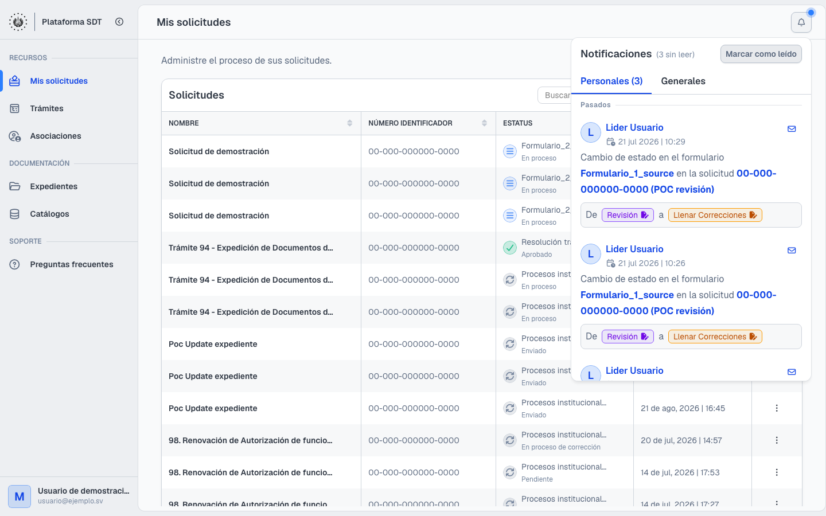This screenshot has height=516, width=826.
Task: Click the Pendiente status text
Action: (537, 479)
